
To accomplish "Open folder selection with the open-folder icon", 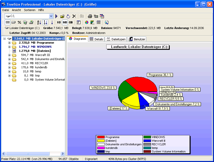I will tap(62, 16).
